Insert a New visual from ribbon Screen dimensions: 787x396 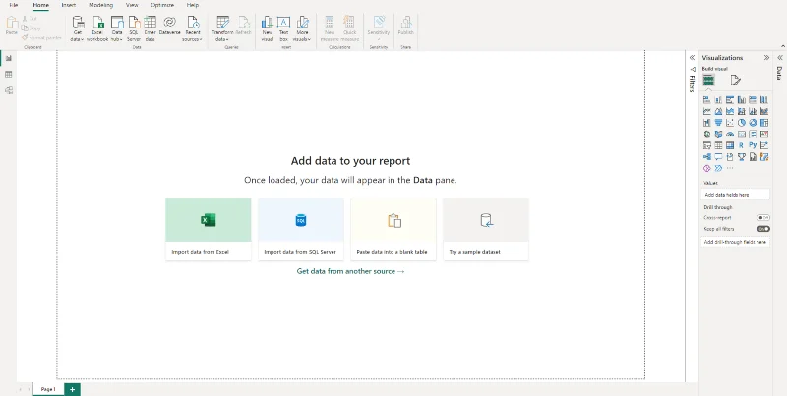(267, 28)
